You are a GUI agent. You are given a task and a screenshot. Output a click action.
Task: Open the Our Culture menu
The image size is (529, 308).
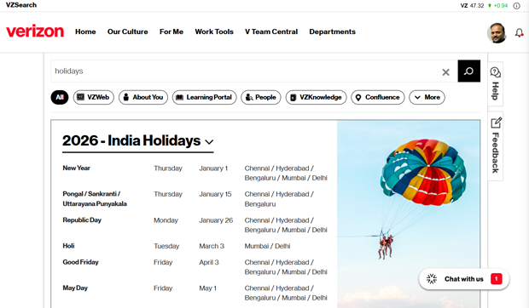click(x=127, y=31)
